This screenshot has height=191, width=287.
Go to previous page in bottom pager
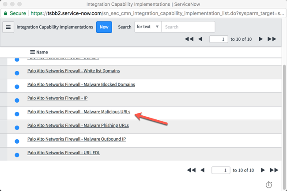tap(202, 170)
